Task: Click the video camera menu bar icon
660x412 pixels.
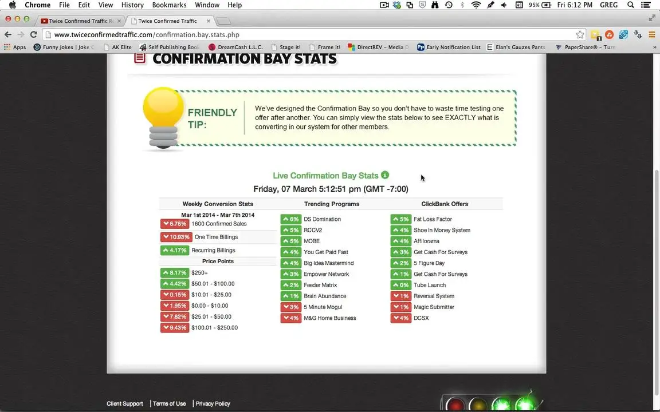Action: [384, 5]
